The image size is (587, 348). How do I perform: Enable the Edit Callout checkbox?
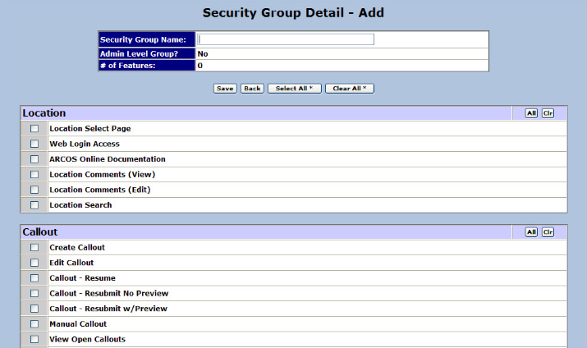(34, 263)
